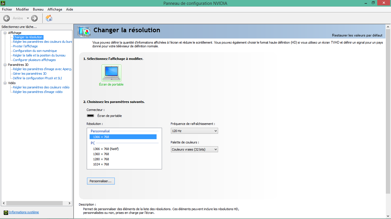This screenshot has height=219, width=391.
Task: Click the main panel vertical scrollbar
Action: tap(388, 111)
